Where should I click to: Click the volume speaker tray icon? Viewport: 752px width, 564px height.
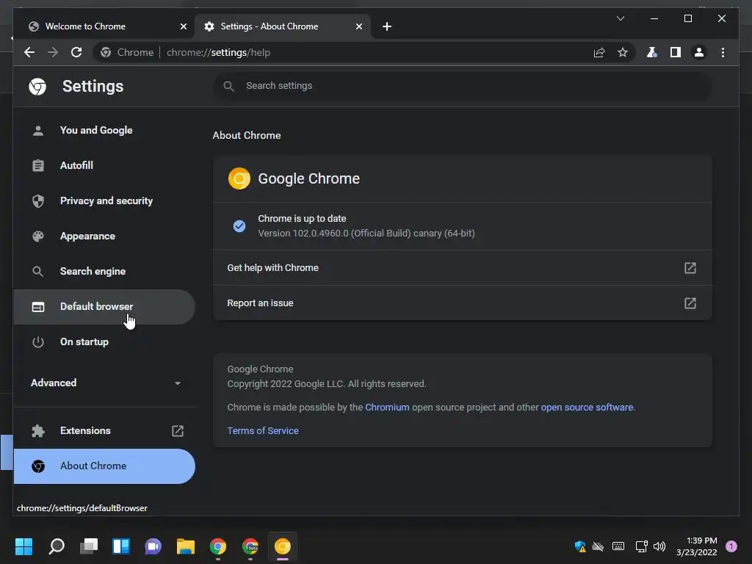(659, 546)
